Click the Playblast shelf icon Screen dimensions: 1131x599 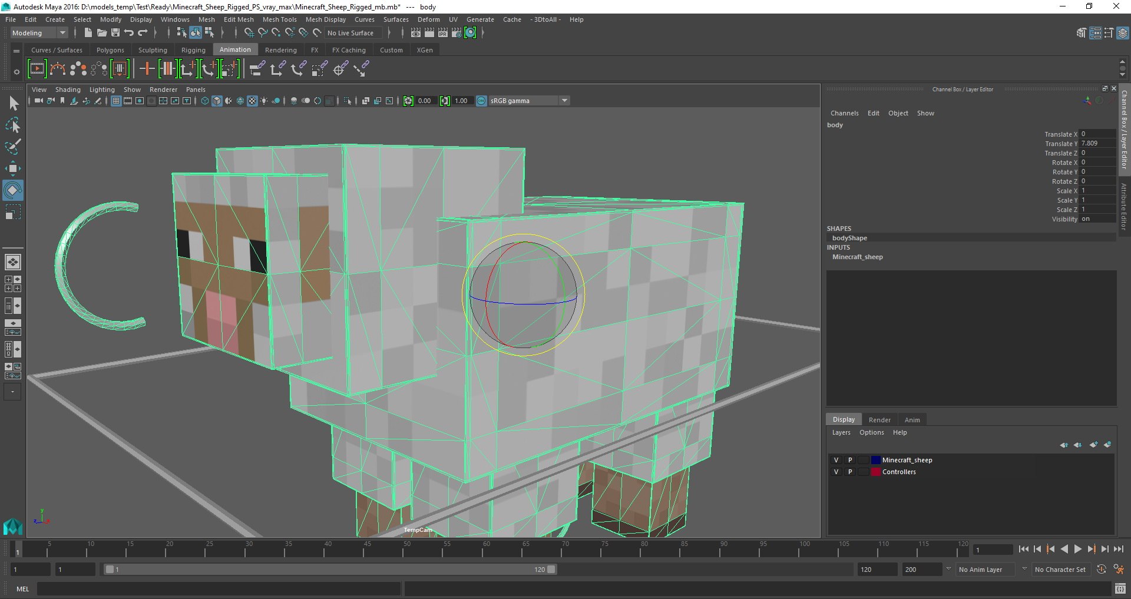pos(37,69)
